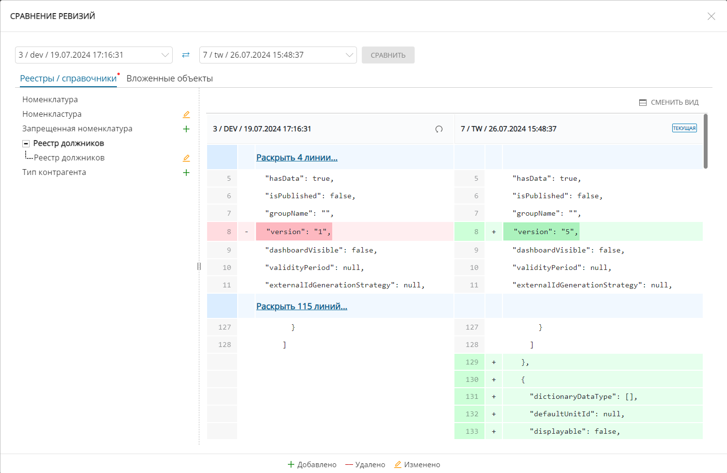The height and width of the screenshot is (473, 727).
Task: Click the swap revisions arrows icon
Action: (x=186, y=55)
